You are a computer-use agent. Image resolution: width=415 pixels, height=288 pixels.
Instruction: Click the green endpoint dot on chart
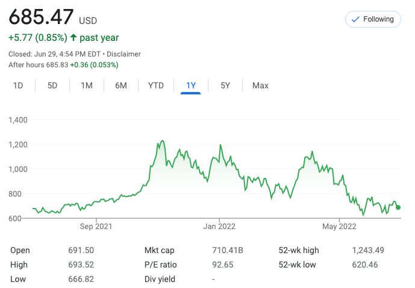(x=398, y=207)
